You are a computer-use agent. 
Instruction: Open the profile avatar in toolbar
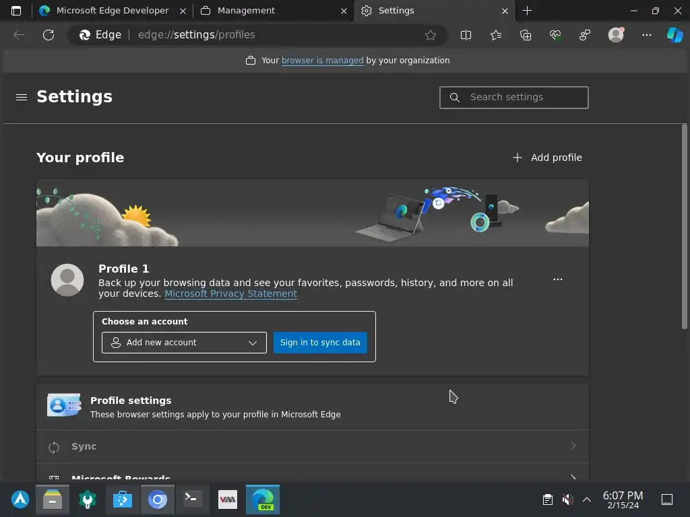(616, 35)
